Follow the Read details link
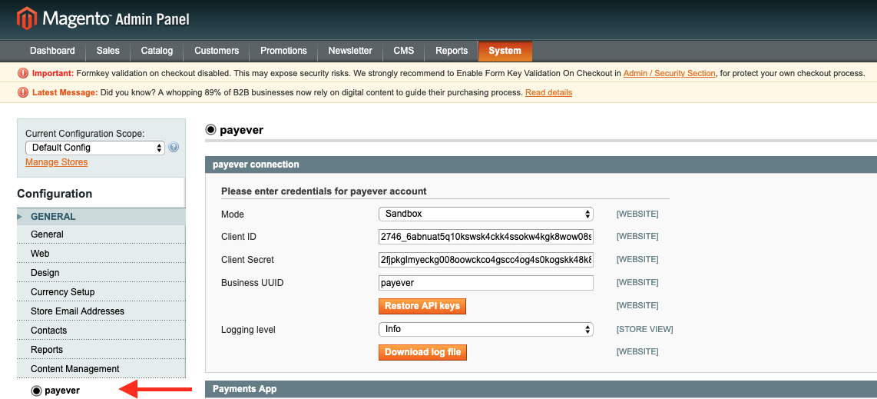Screen dimensions: 877x399 548,92
